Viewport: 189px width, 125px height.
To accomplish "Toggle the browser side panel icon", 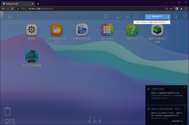I will [177, 9].
